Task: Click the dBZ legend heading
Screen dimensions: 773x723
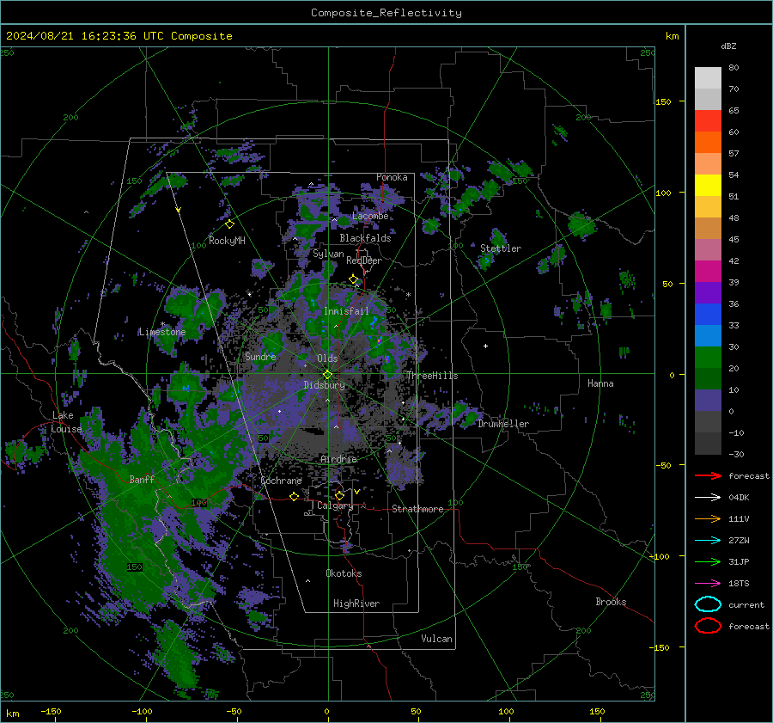Action: (x=728, y=46)
